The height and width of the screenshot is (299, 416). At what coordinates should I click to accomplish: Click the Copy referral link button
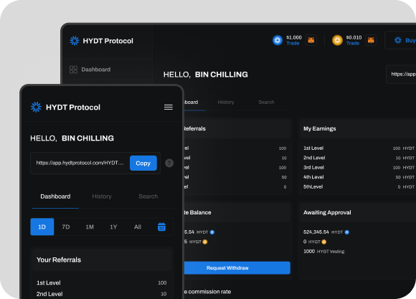143,163
